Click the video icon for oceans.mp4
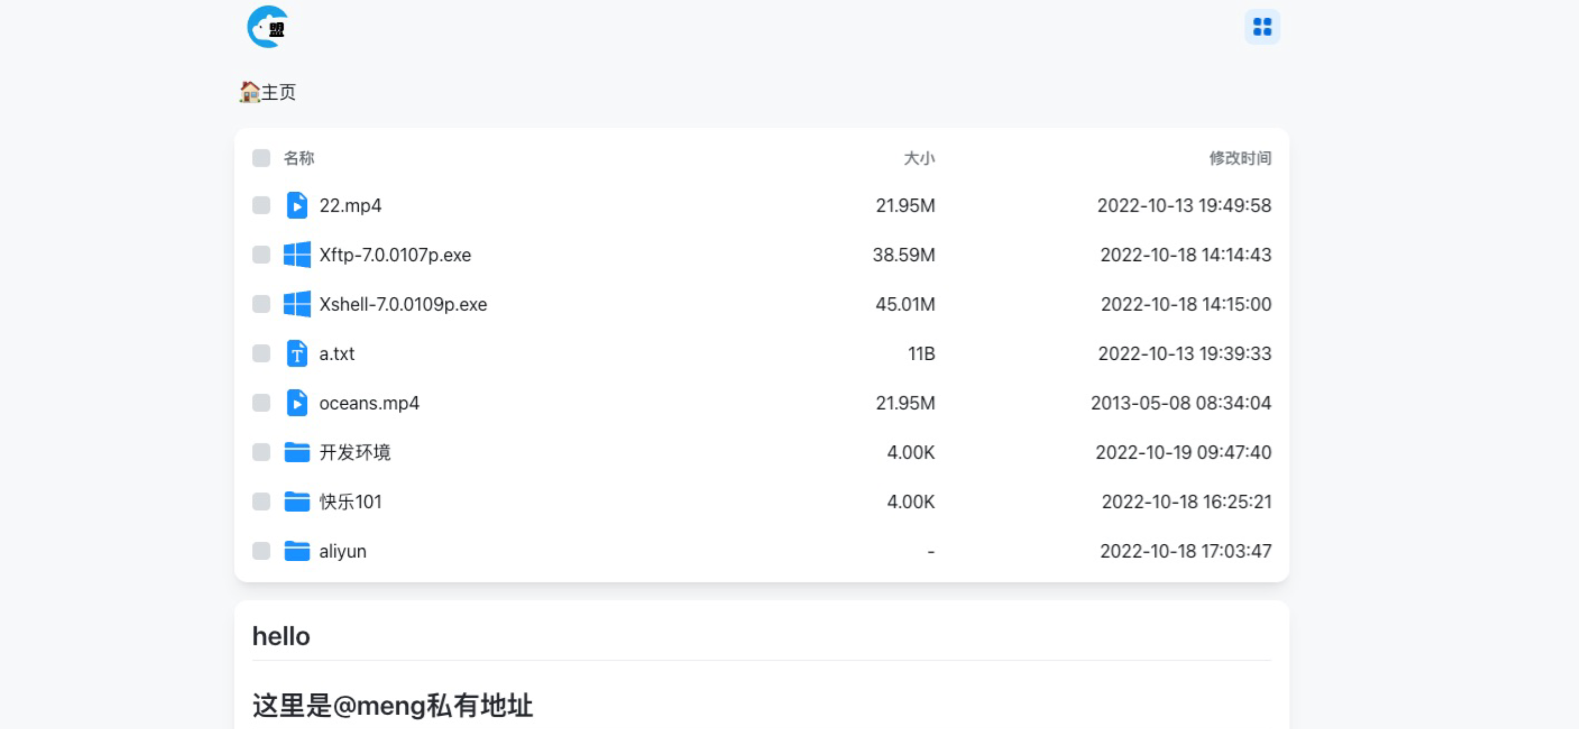Image resolution: width=1579 pixels, height=729 pixels. (297, 403)
